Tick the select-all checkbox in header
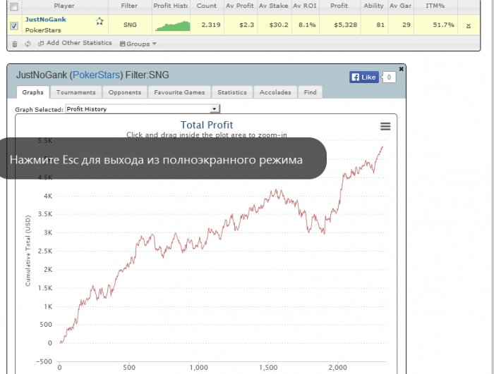The width and height of the screenshot is (494, 374). pos(14,6)
